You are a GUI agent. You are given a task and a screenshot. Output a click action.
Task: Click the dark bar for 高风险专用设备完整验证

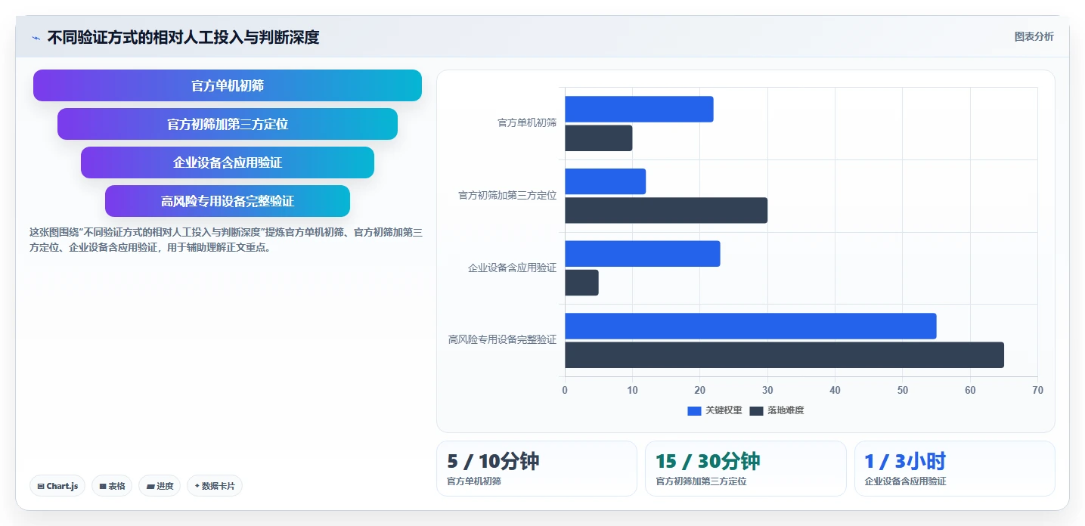[784, 355]
